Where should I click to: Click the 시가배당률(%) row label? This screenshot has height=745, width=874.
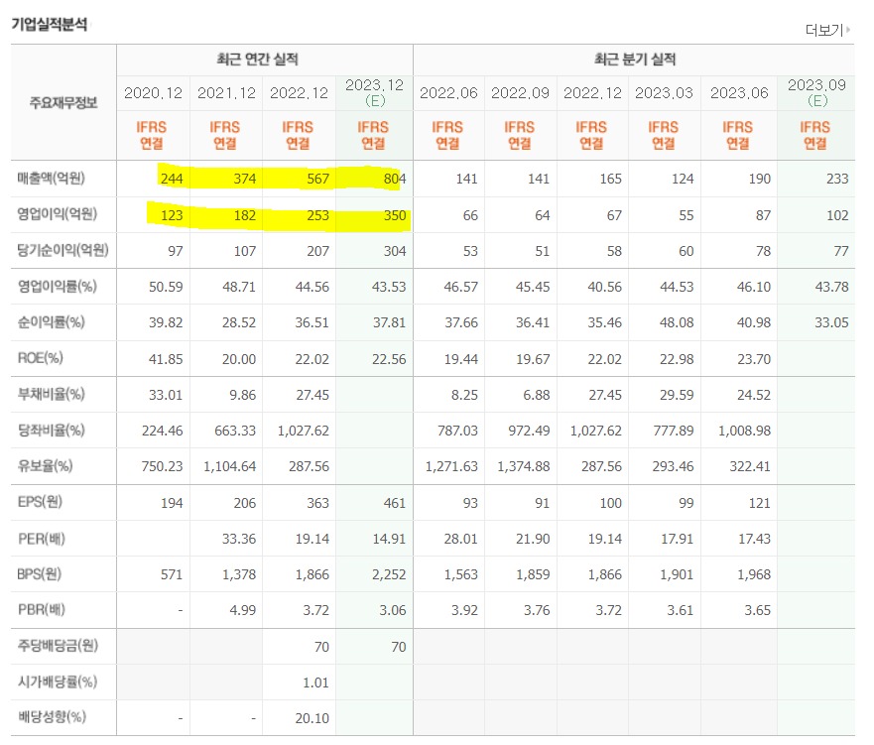click(58, 683)
